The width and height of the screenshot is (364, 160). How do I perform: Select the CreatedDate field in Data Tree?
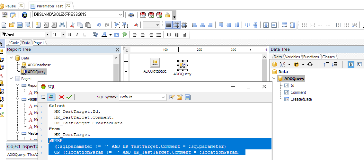tap(301, 99)
